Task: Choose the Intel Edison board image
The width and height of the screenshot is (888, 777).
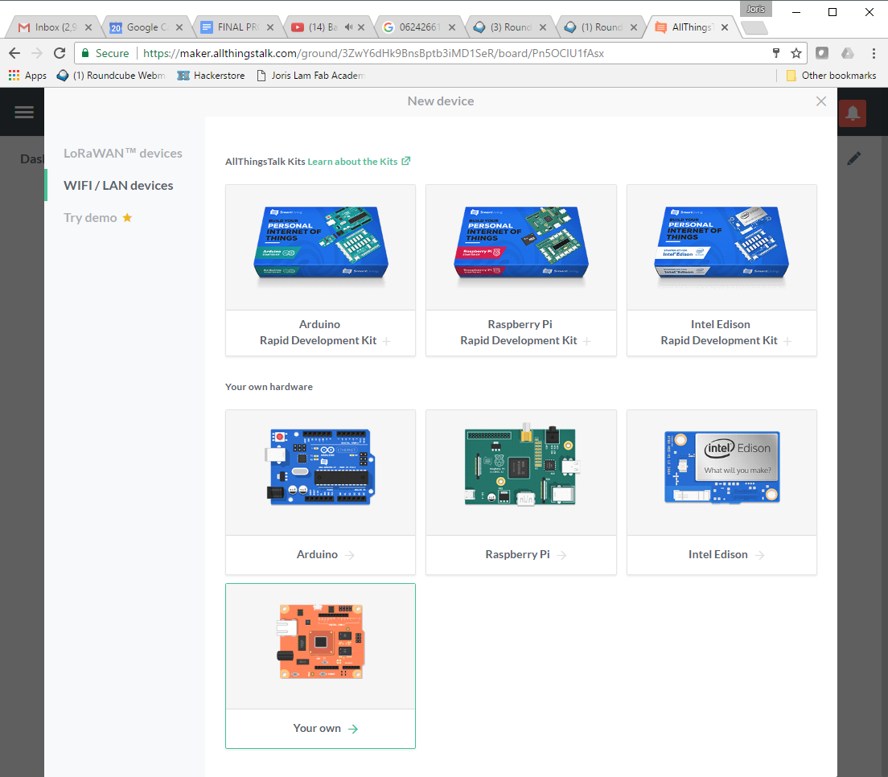Action: pos(721,467)
